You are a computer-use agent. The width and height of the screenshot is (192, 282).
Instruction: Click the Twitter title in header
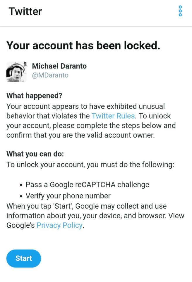pos(25,11)
